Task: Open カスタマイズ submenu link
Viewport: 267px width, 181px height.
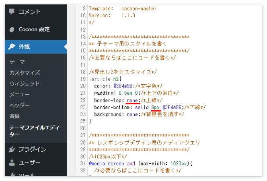Action: pos(25,73)
